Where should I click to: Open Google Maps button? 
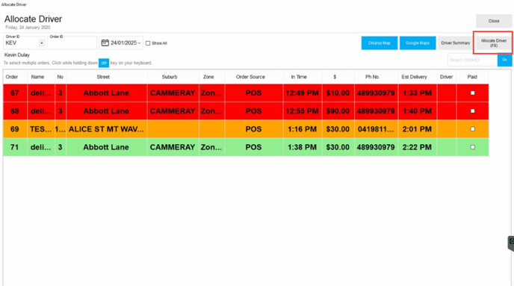(x=418, y=43)
